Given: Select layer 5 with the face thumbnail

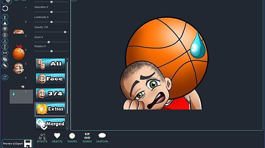Looking at the screenshot, I should (x=21, y=69).
